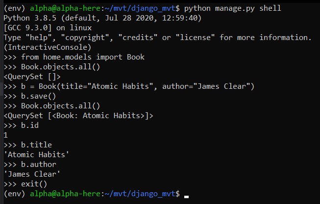Click the 'b.id' command line
320x204 pixels.
[x=29, y=125]
